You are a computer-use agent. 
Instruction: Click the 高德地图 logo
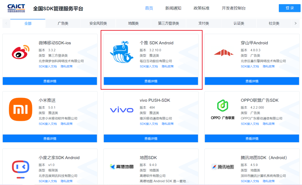[122, 167]
